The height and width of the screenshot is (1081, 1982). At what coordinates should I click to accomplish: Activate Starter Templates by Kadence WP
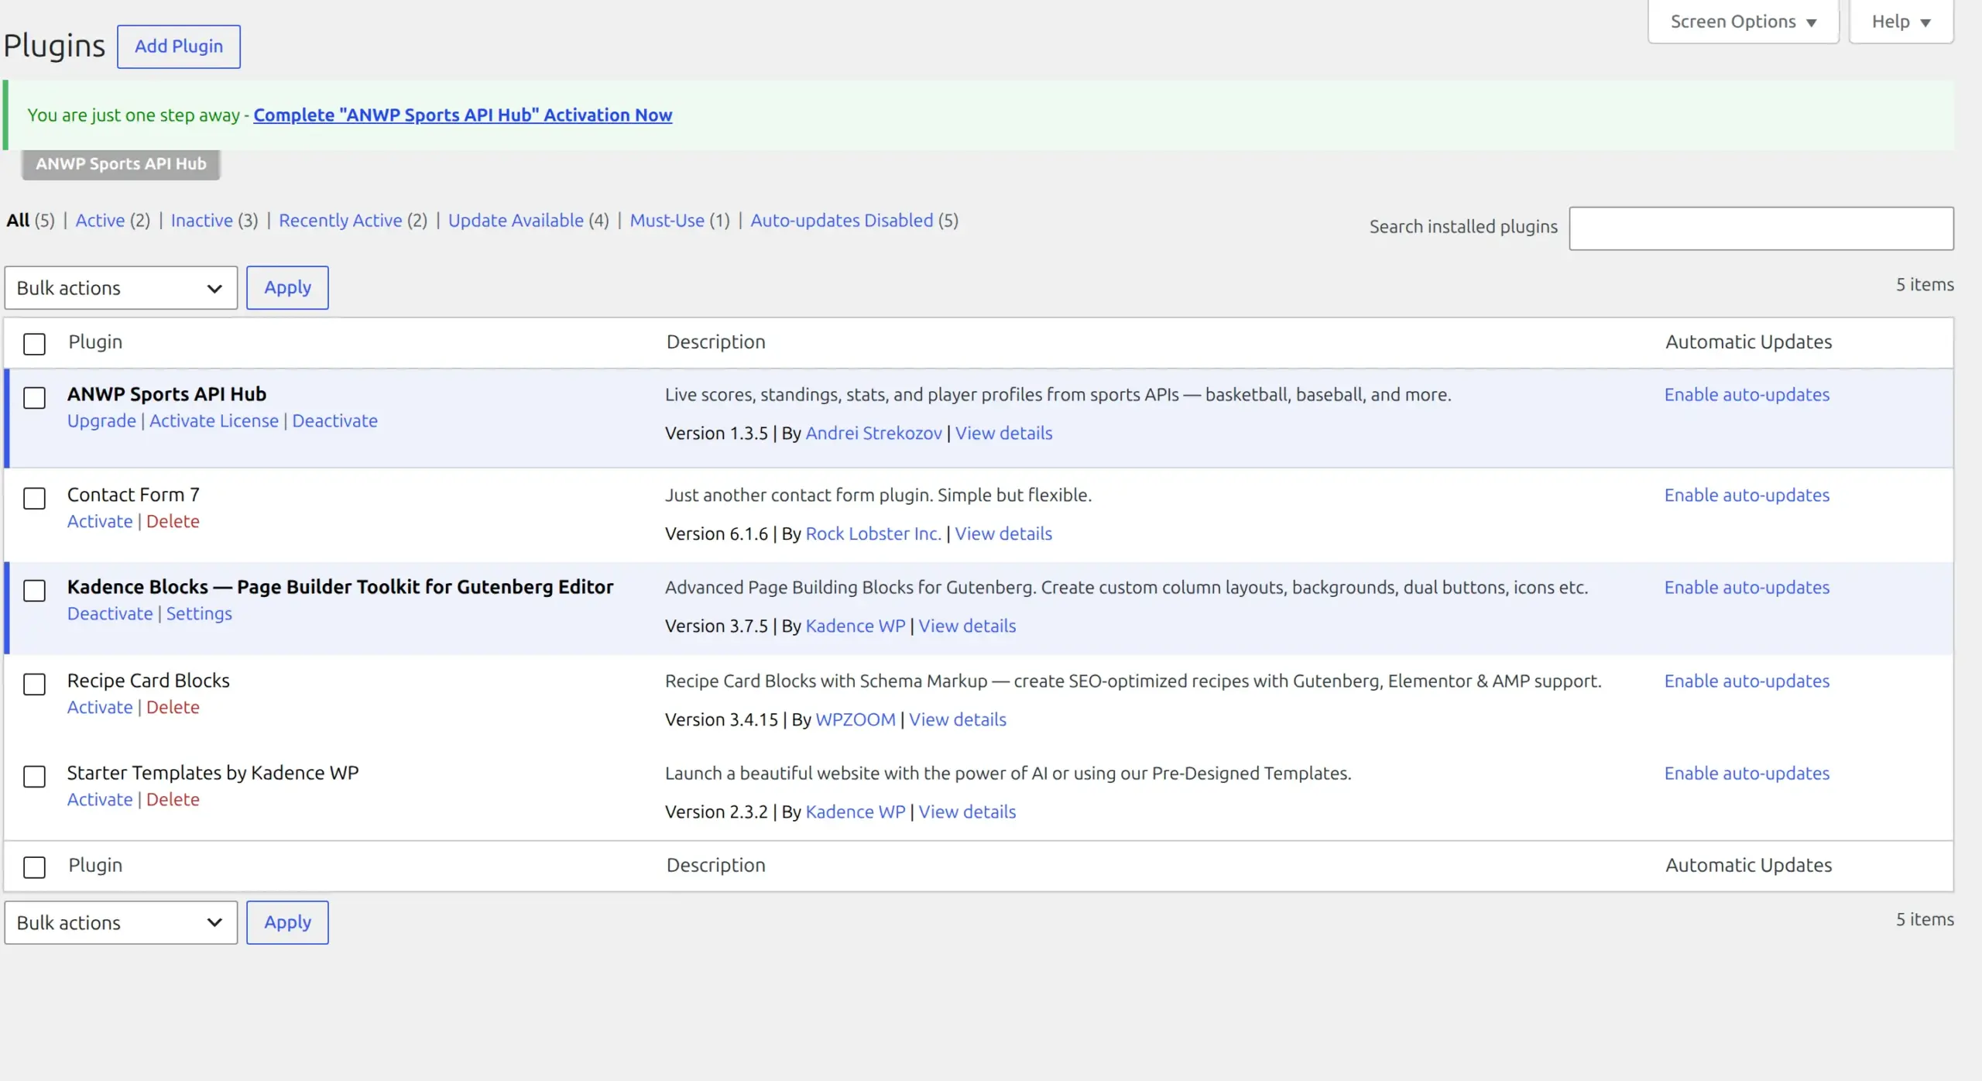coord(100,799)
